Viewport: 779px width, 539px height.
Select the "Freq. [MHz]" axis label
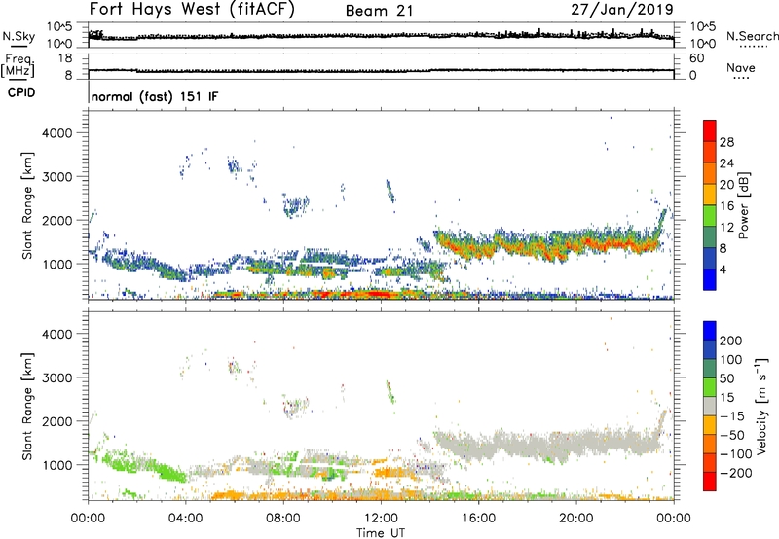pos(18,65)
